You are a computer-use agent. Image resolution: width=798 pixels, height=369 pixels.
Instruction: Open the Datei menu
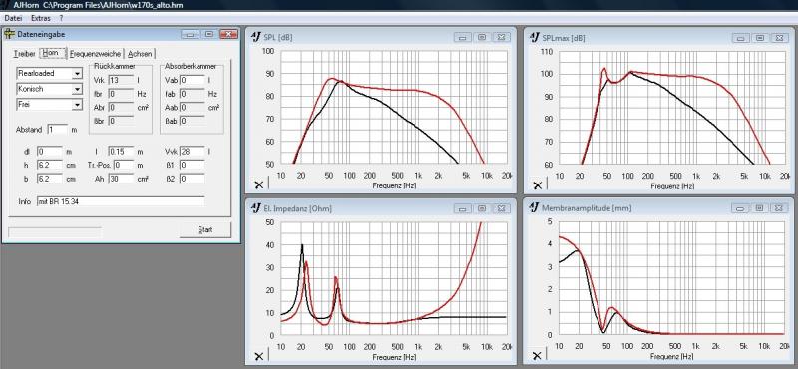pyautogui.click(x=13, y=18)
